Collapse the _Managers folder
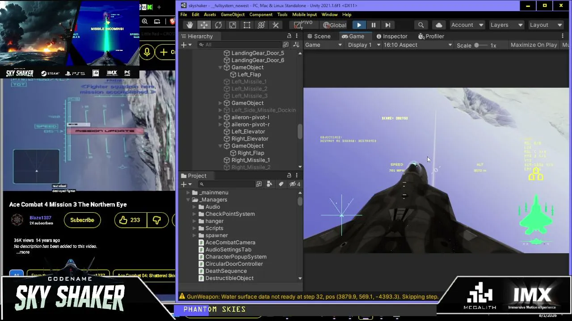This screenshot has width=572, height=321. (x=188, y=200)
